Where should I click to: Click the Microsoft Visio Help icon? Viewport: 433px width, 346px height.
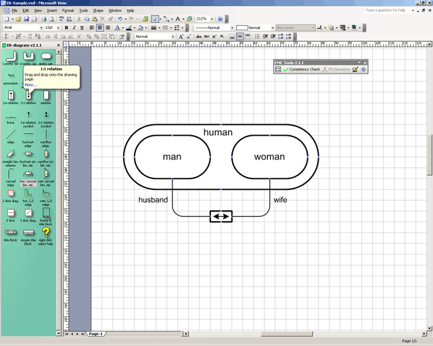220,19
